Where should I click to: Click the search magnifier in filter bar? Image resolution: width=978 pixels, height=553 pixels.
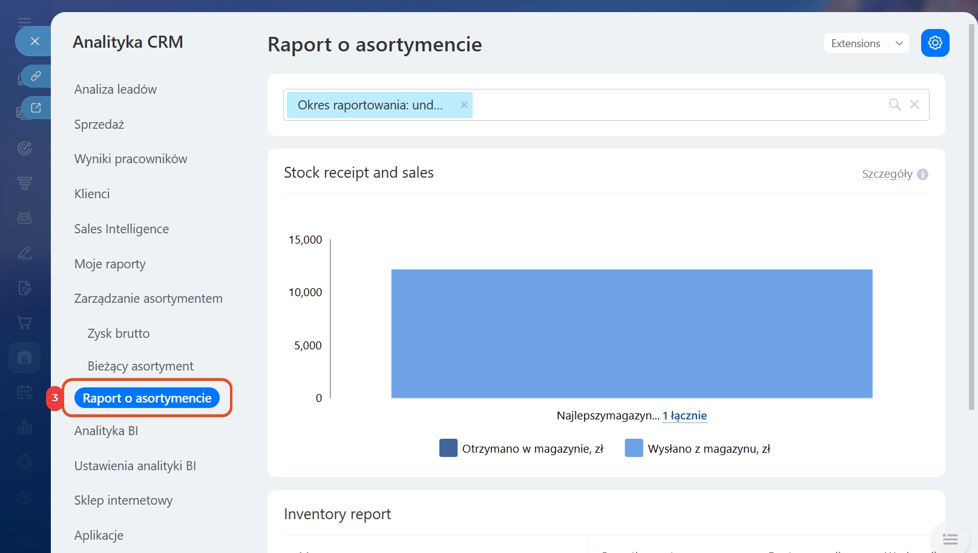click(894, 105)
